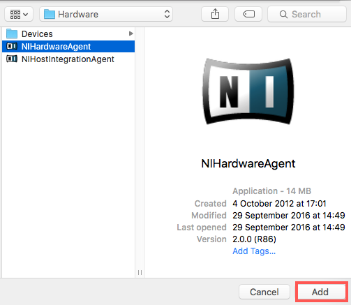Click the Search field
The image size is (351, 305).
[x=307, y=14]
